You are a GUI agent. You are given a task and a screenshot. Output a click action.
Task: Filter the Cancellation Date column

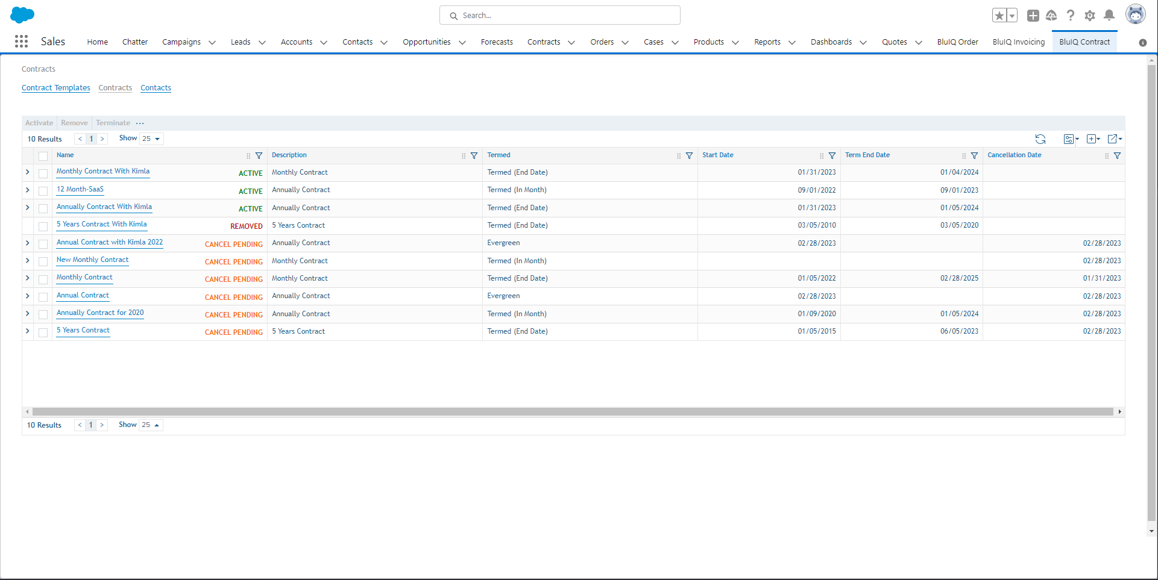pyautogui.click(x=1118, y=156)
